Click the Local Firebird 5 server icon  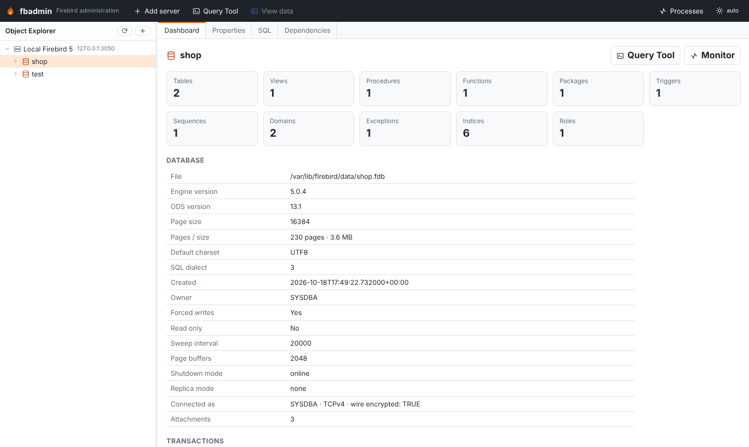click(17, 49)
